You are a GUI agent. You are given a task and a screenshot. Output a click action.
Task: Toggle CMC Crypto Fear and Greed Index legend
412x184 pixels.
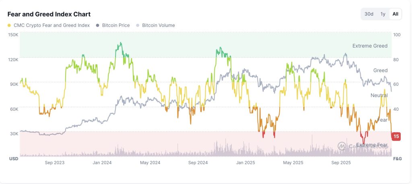[49, 25]
